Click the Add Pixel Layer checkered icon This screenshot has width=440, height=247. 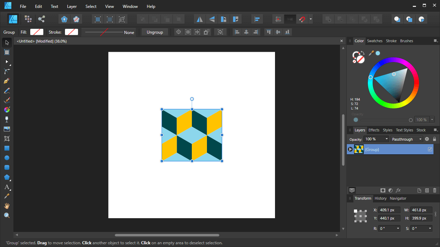tap(427, 190)
